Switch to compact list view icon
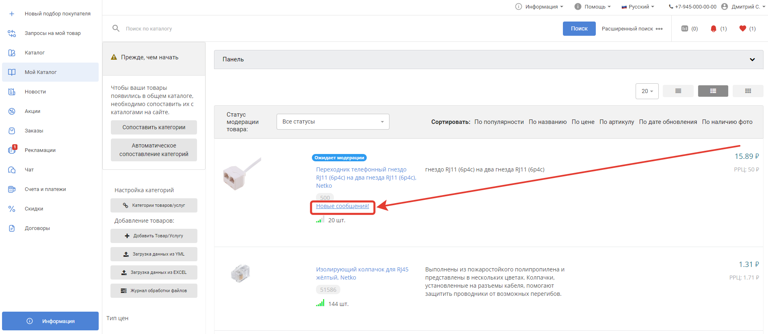 pyautogui.click(x=678, y=91)
